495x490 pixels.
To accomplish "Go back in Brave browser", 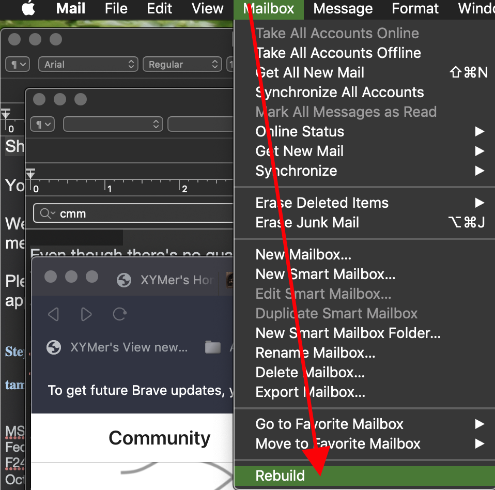I will pos(53,314).
